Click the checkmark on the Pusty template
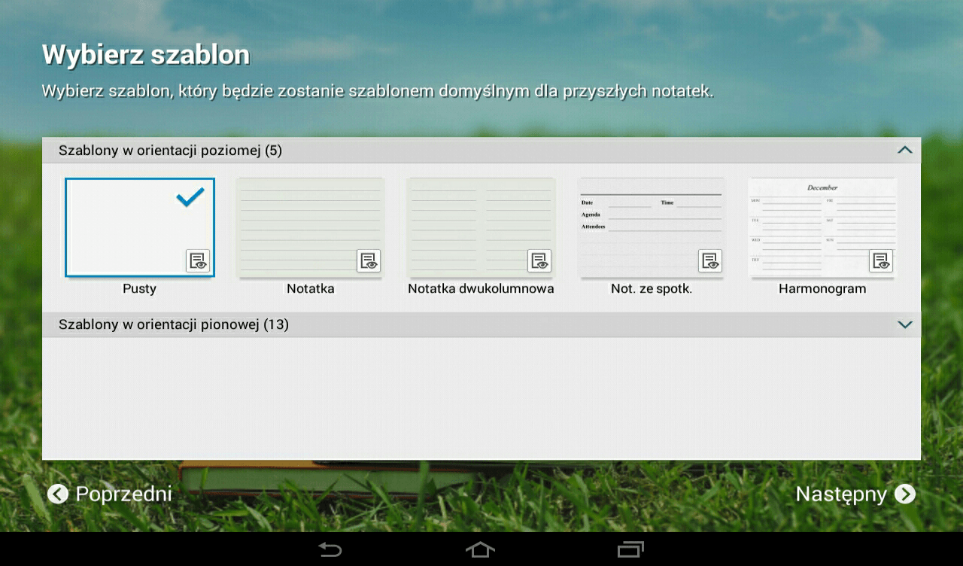This screenshot has height=566, width=963. (190, 198)
